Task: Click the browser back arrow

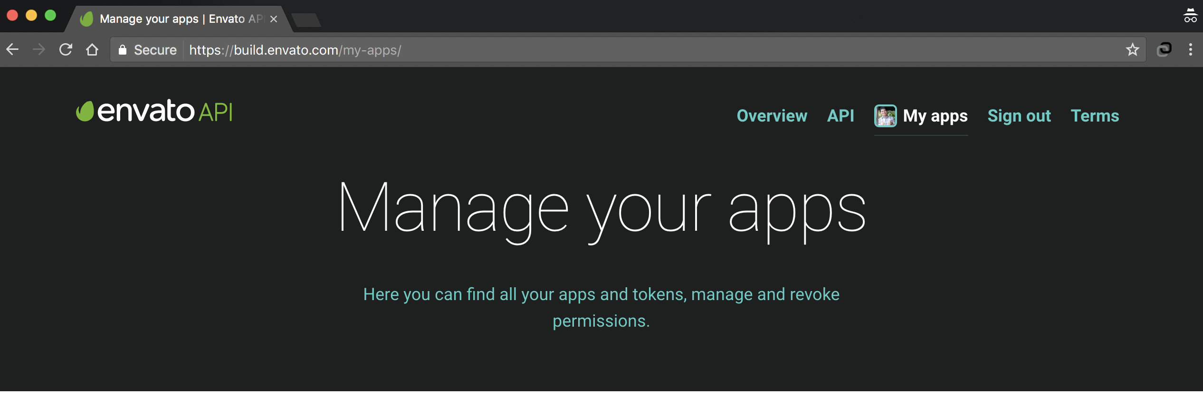Action: [13, 49]
